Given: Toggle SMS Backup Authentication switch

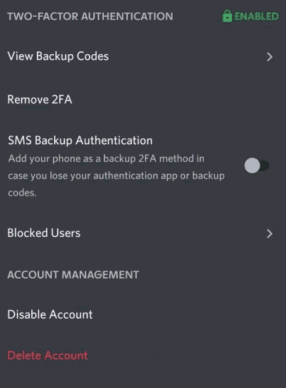Looking at the screenshot, I should click(257, 166).
